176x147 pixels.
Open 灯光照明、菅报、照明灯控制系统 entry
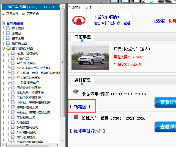tap(38, 73)
